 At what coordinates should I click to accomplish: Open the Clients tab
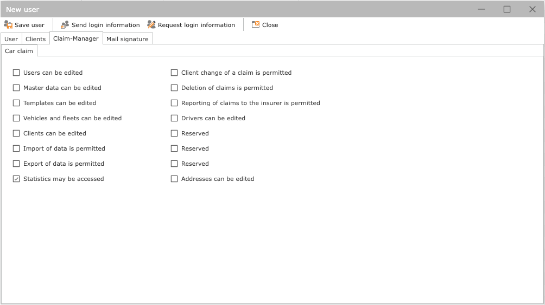tap(36, 39)
